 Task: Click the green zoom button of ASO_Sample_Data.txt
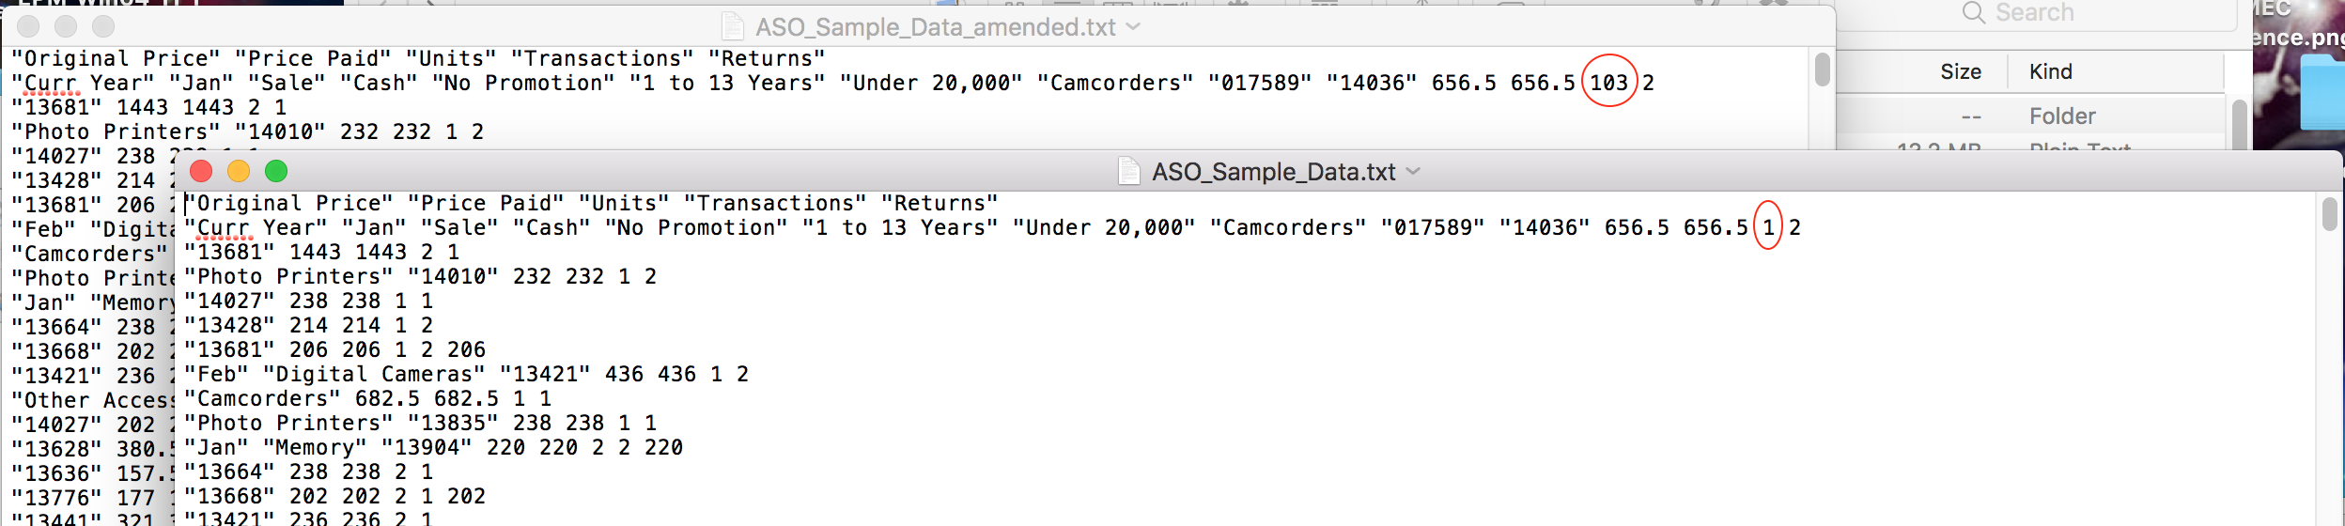tap(276, 171)
